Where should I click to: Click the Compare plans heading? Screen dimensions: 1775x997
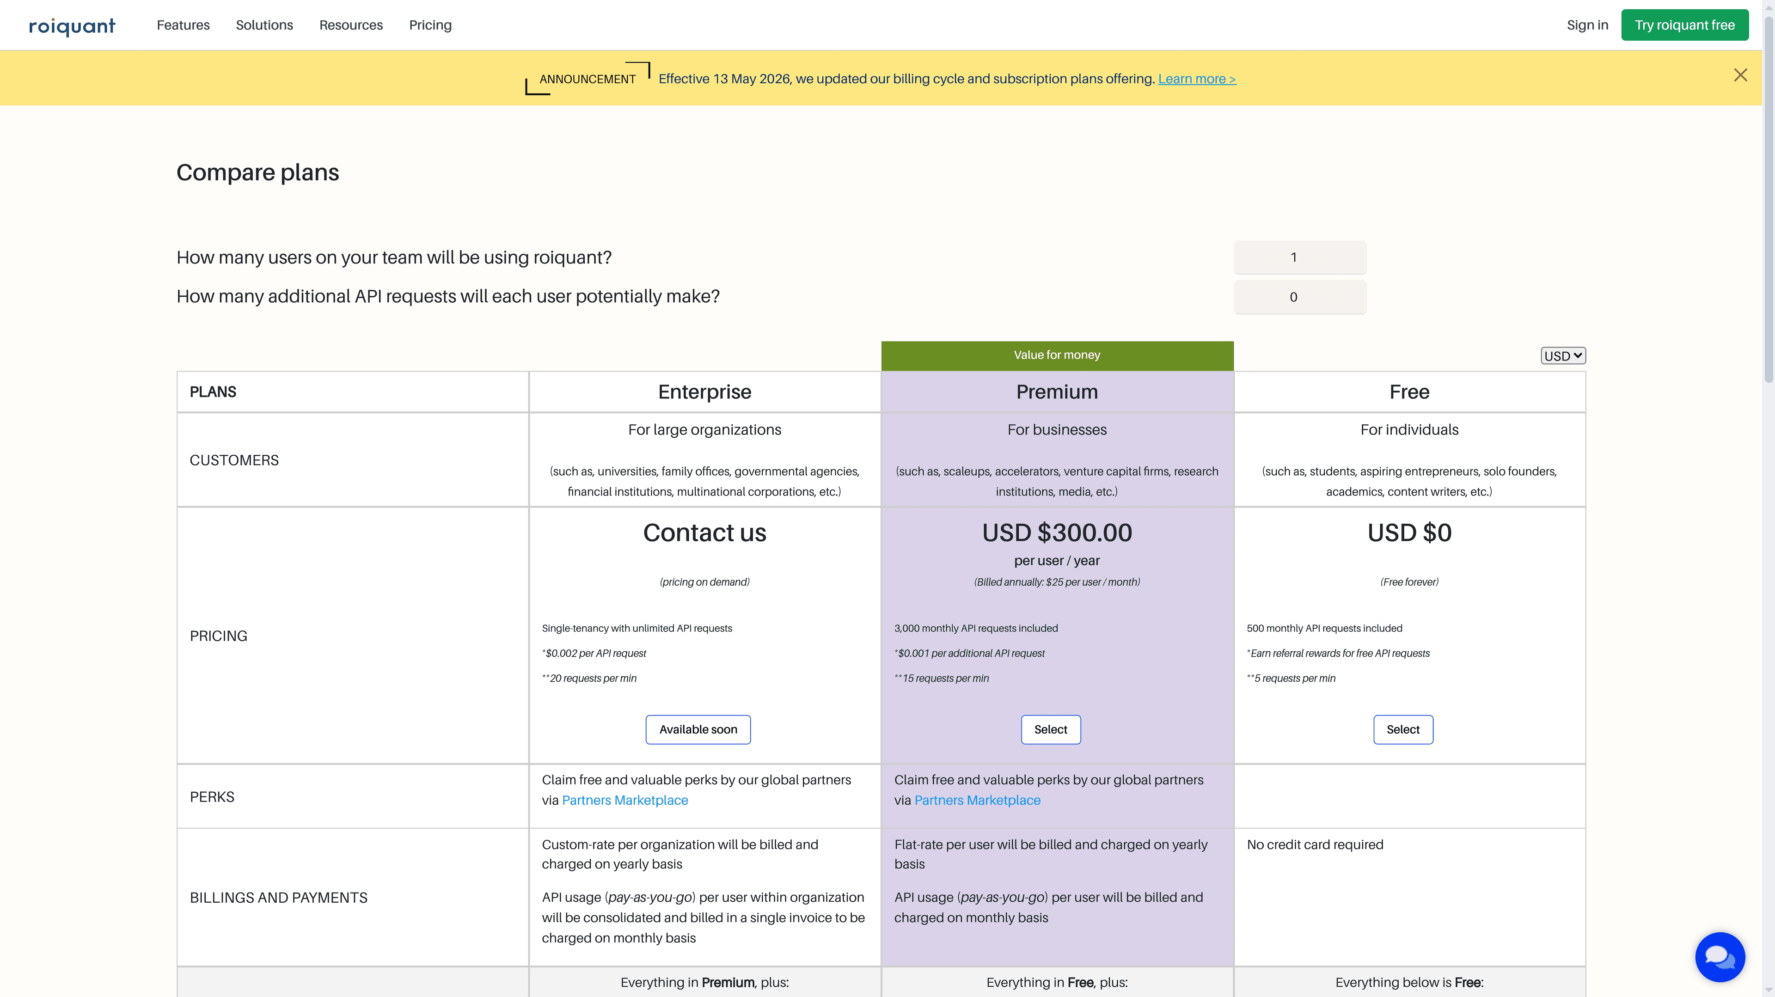(258, 172)
